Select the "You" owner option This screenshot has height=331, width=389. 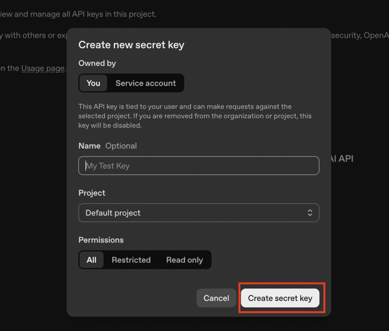coord(93,83)
